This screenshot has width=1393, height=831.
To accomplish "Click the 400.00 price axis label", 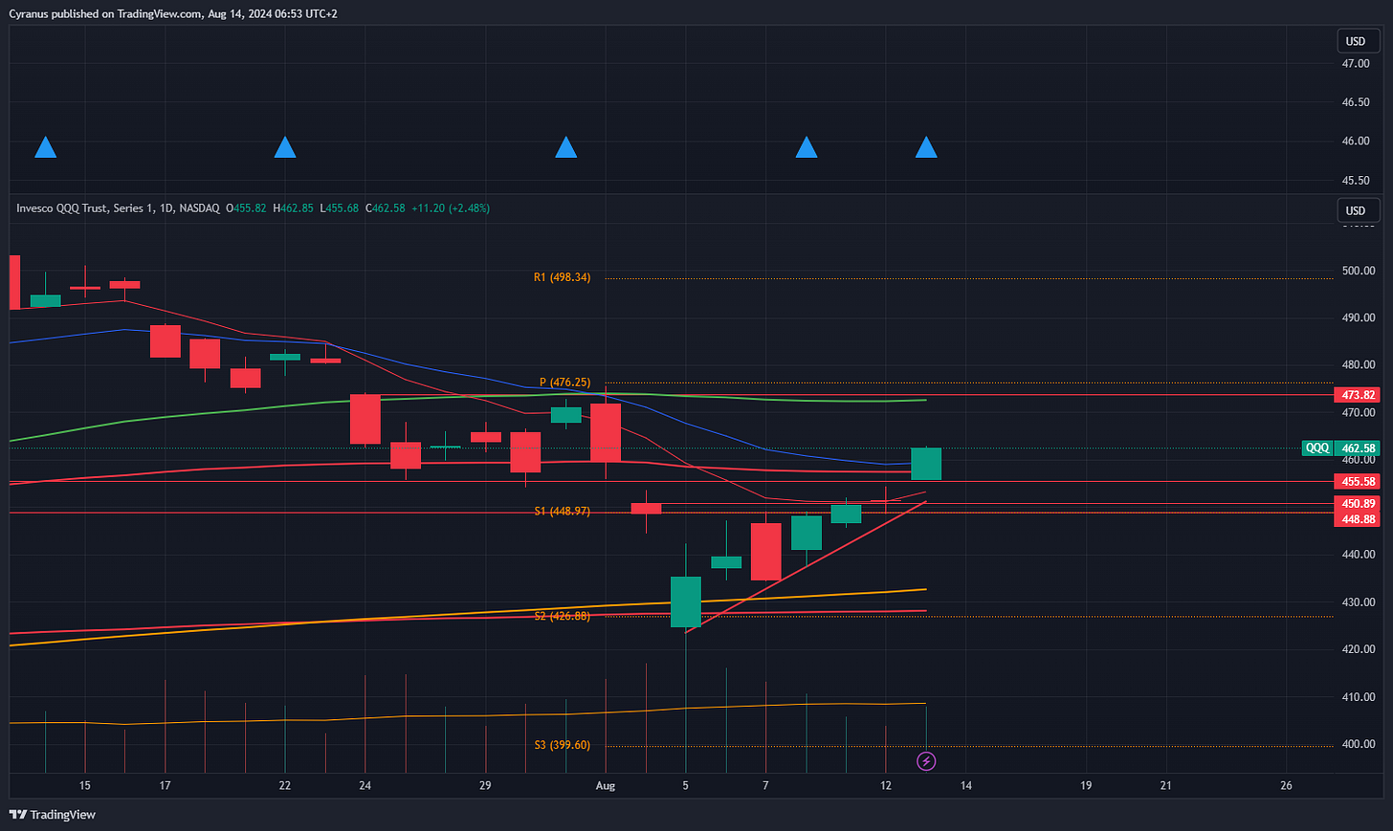I will 1359,744.
